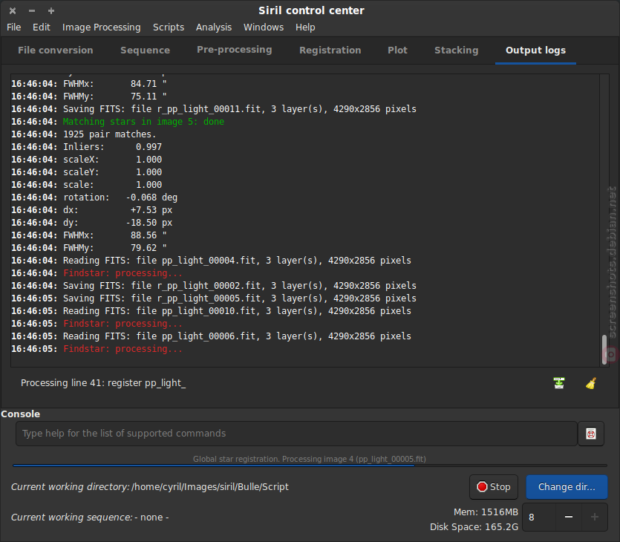Switch to the Registration tab
The height and width of the screenshot is (542, 620).
(330, 50)
